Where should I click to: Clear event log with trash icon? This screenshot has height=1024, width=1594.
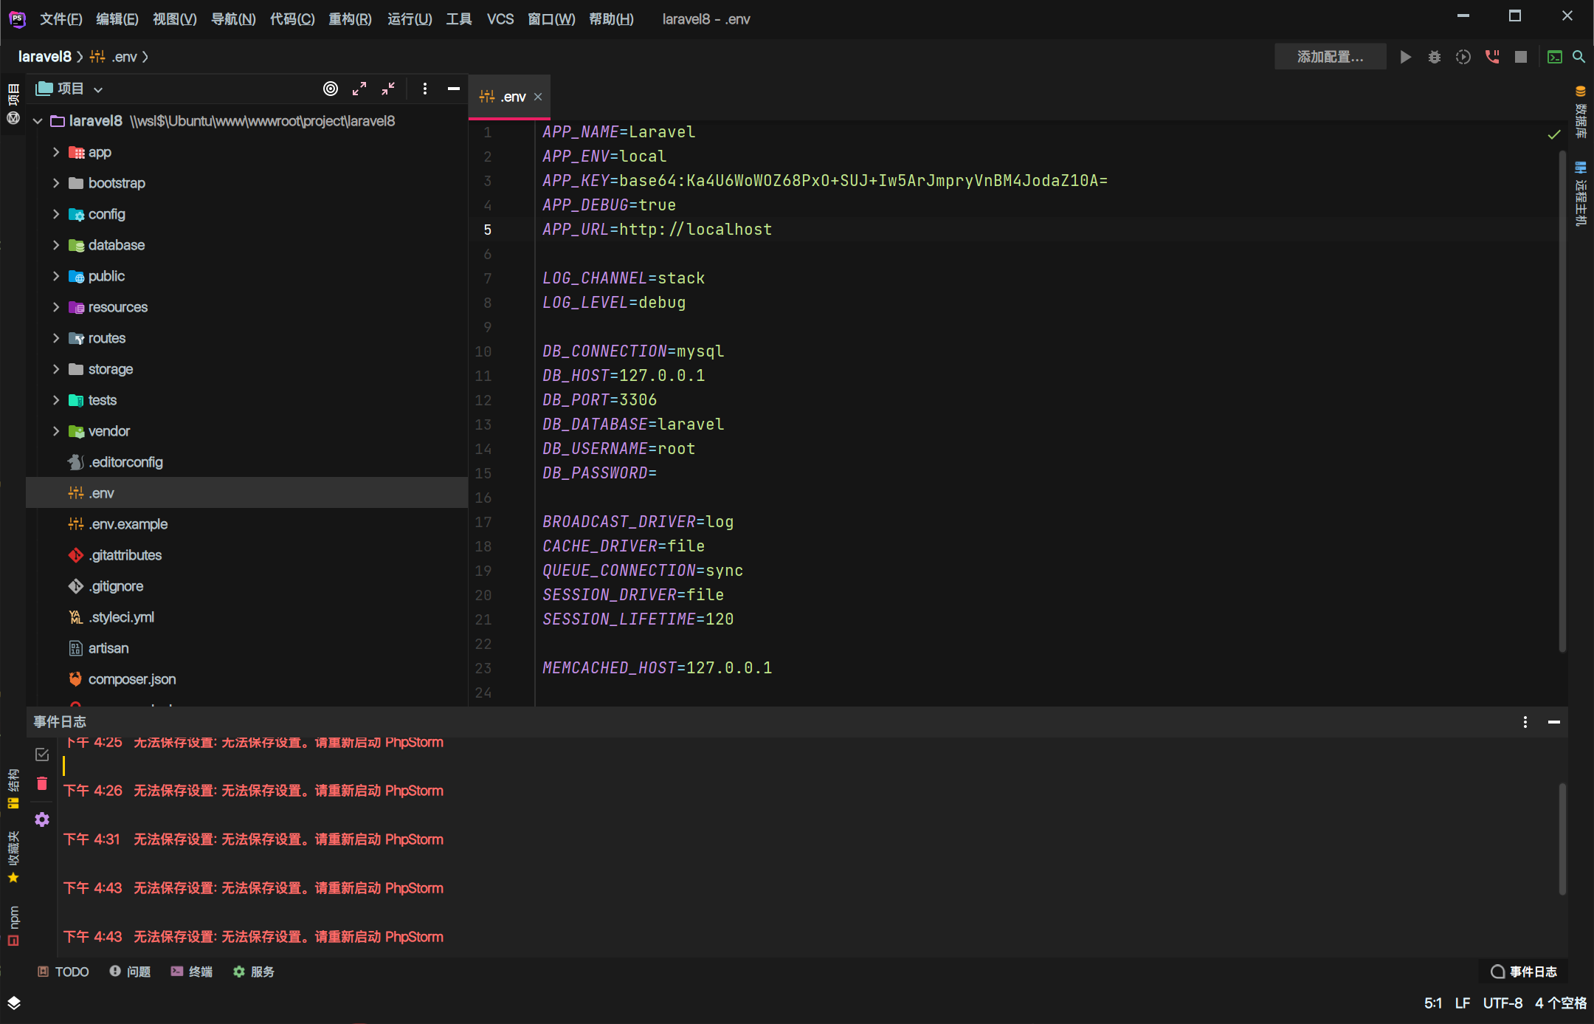point(42,783)
